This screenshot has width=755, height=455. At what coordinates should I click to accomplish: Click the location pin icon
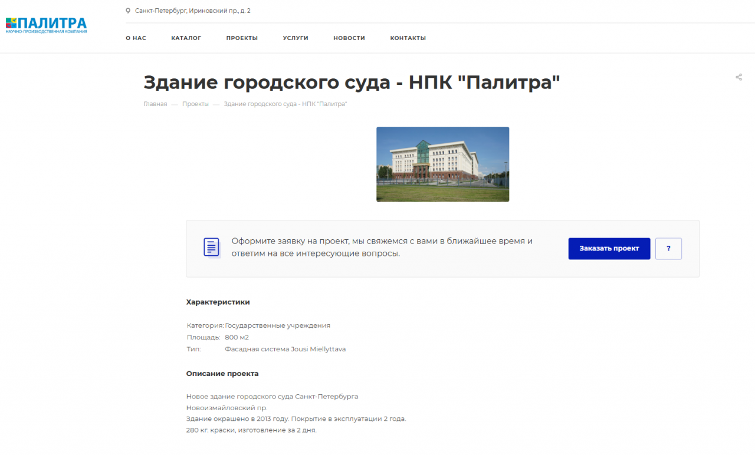[x=128, y=11]
